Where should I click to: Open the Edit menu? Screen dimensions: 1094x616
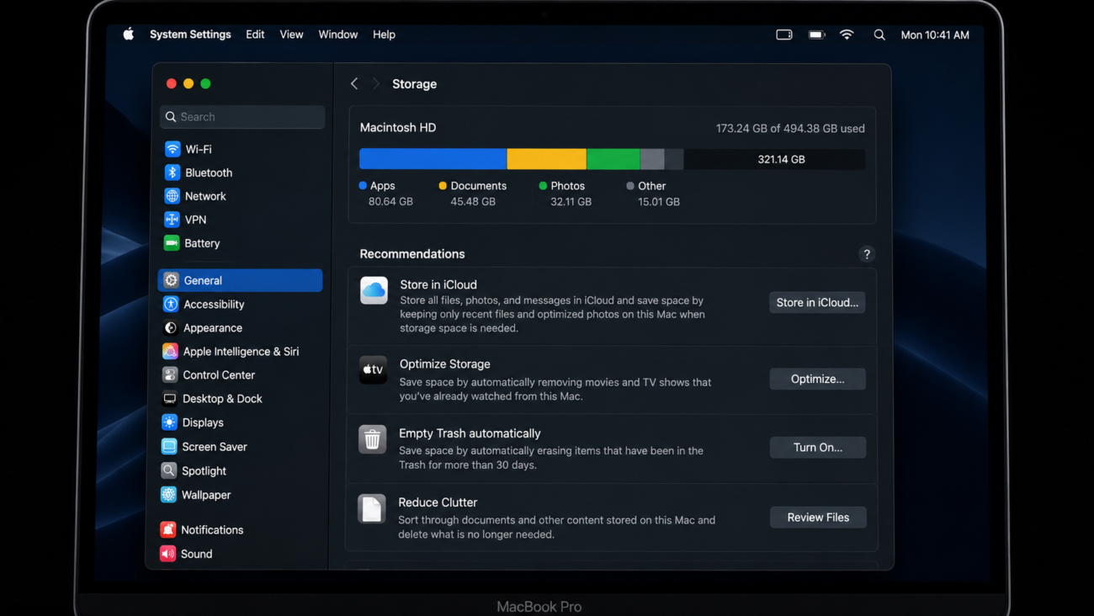coord(255,35)
